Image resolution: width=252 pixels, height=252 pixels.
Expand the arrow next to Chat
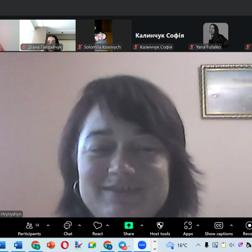pos(79,225)
